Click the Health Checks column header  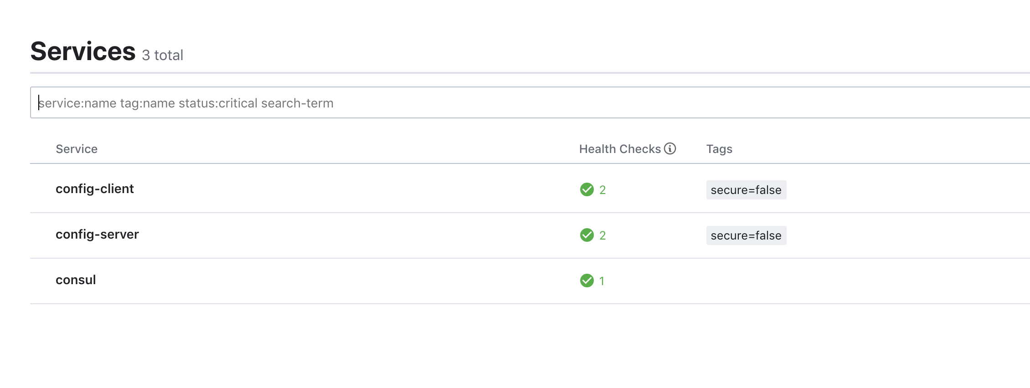tap(620, 149)
